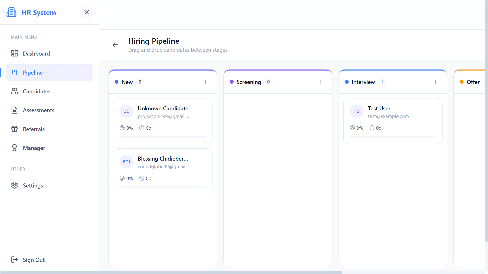488x274 pixels.
Task: Click the back arrow beside Hiring Pipeline
Action: [115, 45]
